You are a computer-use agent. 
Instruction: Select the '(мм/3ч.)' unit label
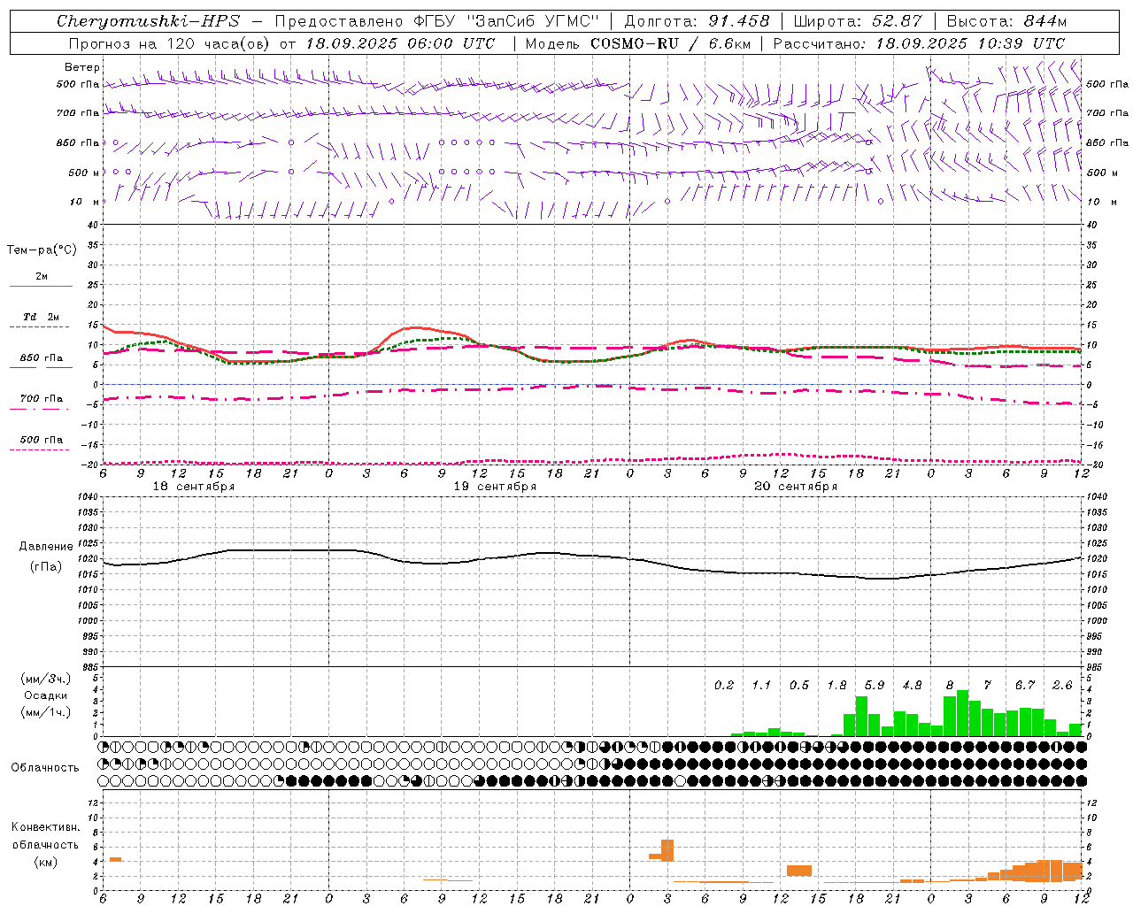point(46,679)
